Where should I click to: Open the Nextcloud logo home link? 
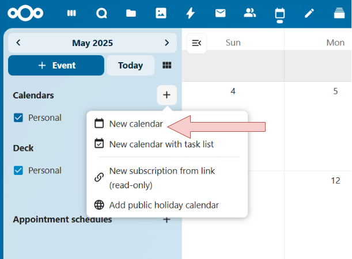point(25,13)
